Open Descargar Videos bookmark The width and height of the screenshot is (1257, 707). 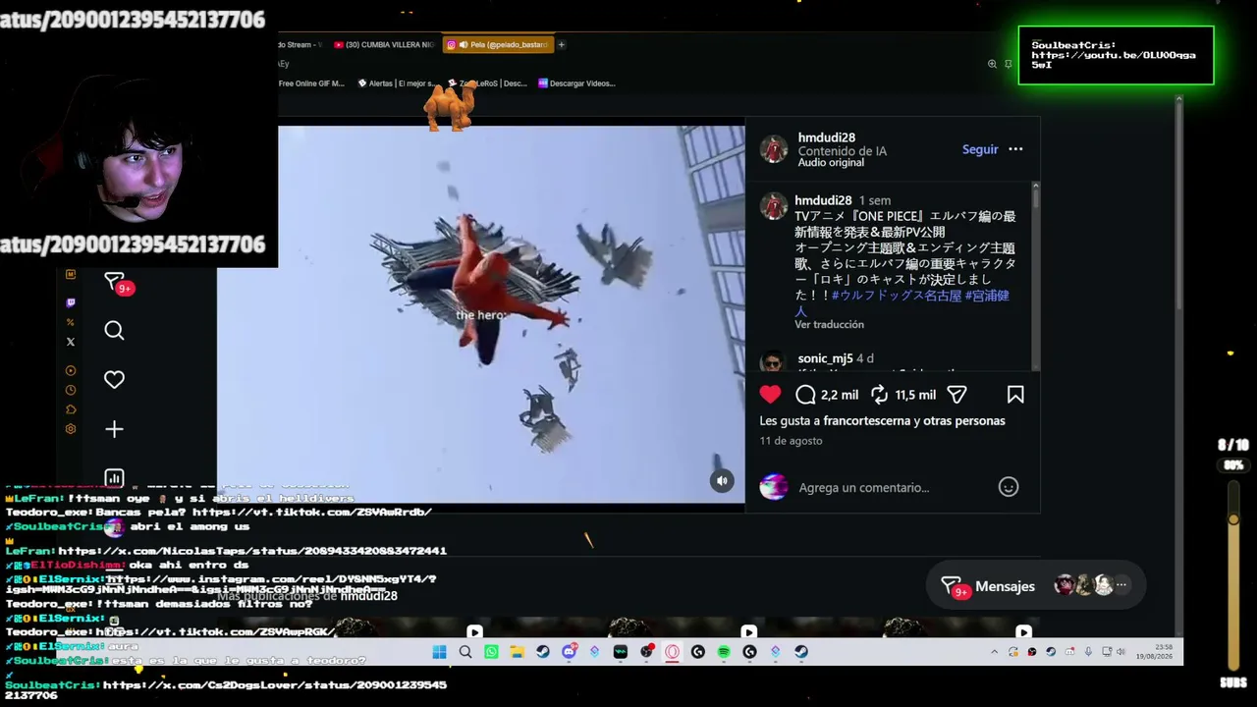tap(576, 83)
